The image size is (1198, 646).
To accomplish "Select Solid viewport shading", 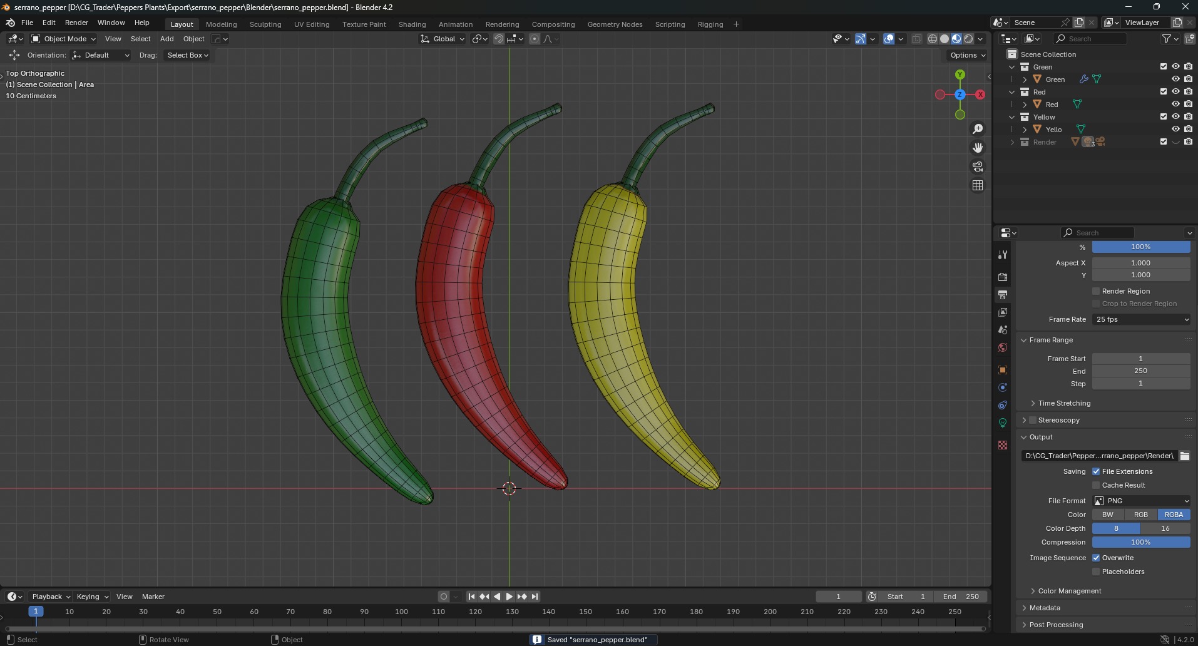I will tap(945, 39).
